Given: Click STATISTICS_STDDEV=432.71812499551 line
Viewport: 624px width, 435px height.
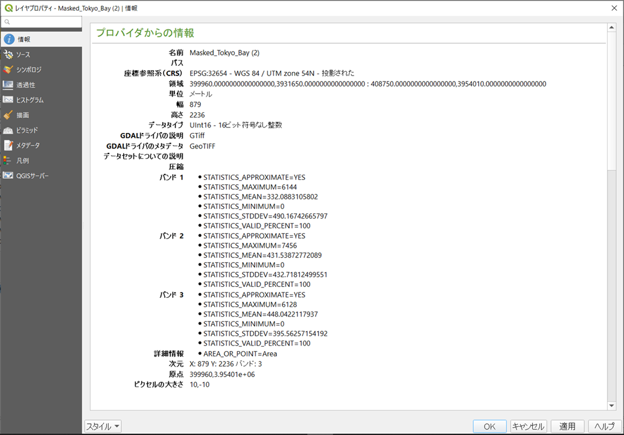Looking at the screenshot, I should 266,274.
